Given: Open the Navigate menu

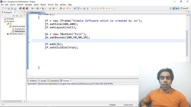Looking at the screenshot, I should [29, 5].
